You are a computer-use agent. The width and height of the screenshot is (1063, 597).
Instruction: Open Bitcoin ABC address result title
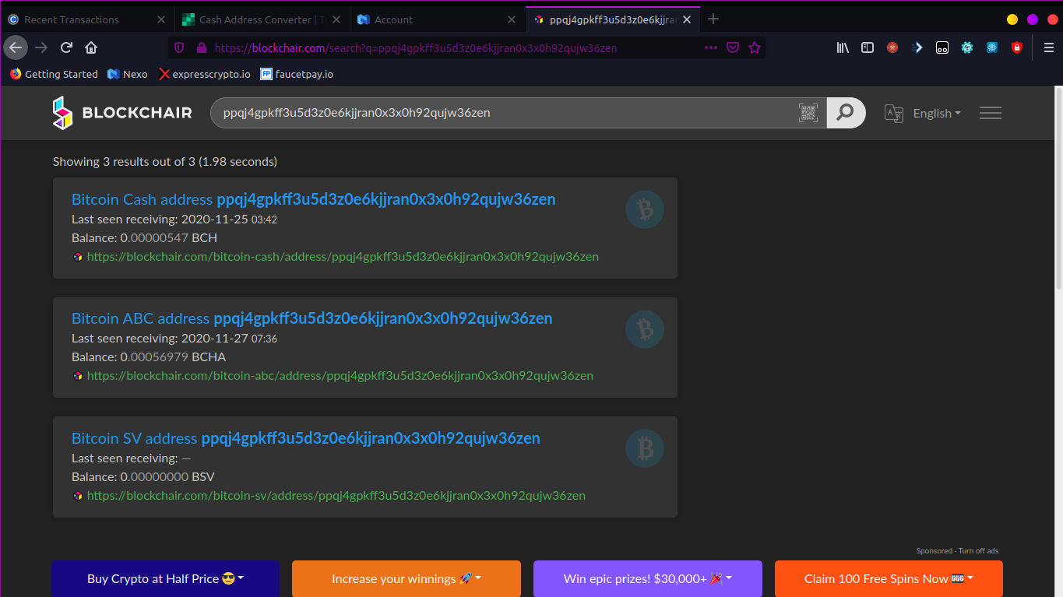[x=312, y=318]
